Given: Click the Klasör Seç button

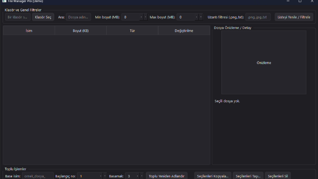Looking at the screenshot, I should 43,17.
